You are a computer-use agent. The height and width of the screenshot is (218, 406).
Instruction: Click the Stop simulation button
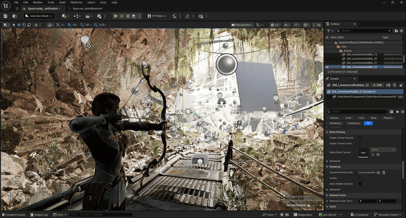point(128,16)
